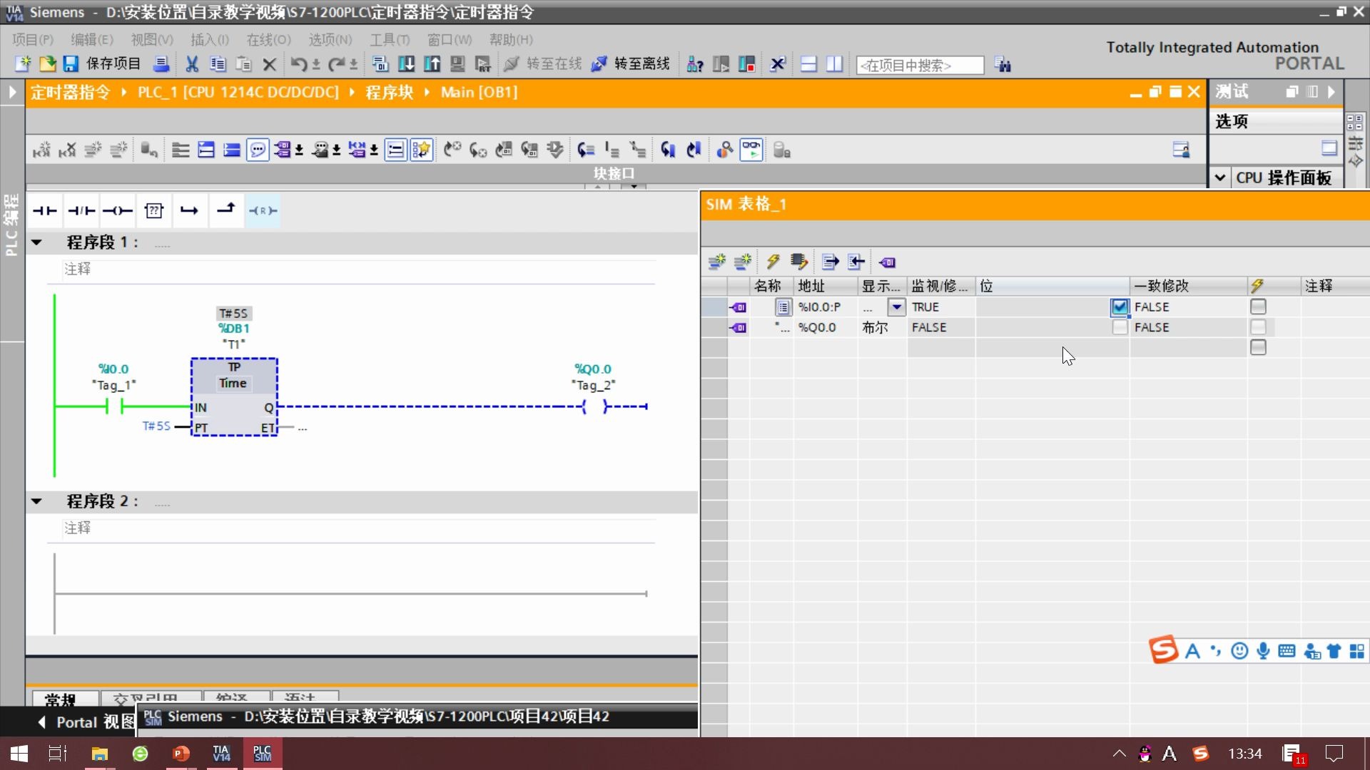This screenshot has width=1370, height=770.
Task: Show hidden system tray icons
Action: tap(1119, 754)
